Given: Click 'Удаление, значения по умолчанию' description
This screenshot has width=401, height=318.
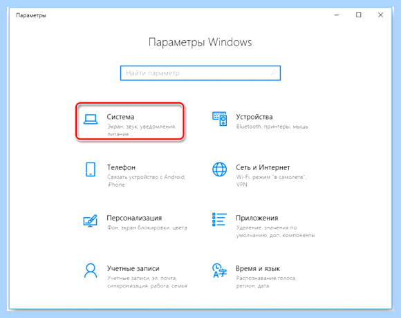Looking at the screenshot, I should click(275, 232).
